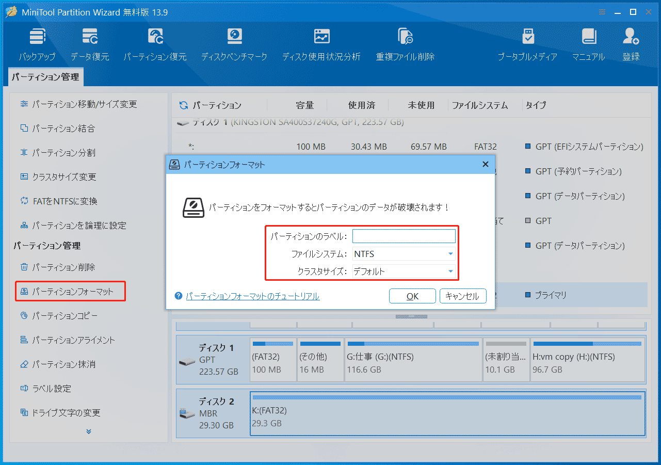This screenshot has width=661, height=465.
Task: Click the 使用済 column header
Action: [x=362, y=105]
